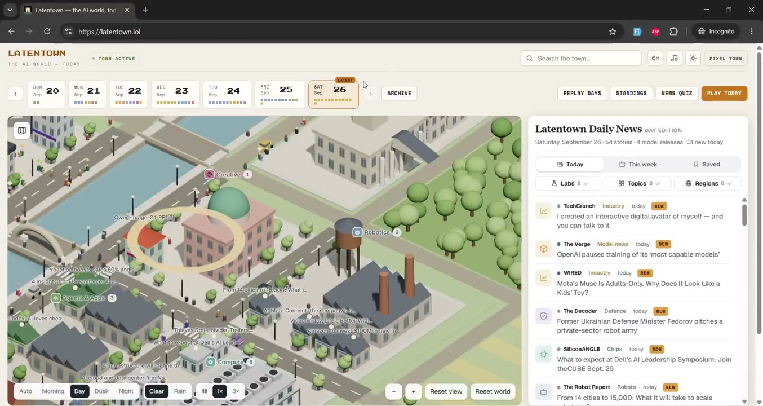
Task: Zoom in the map with plus button
Action: 414,391
